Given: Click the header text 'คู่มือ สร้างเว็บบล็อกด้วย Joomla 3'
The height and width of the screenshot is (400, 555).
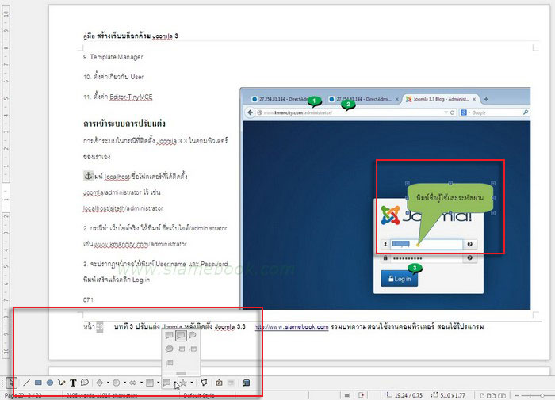Looking at the screenshot, I should click(131, 36).
